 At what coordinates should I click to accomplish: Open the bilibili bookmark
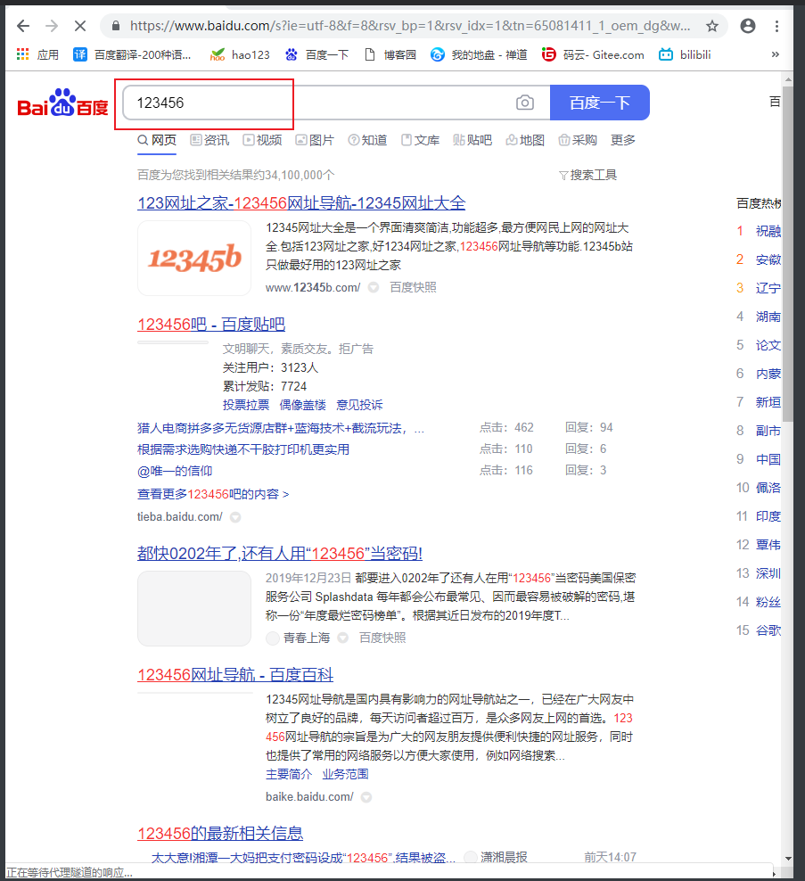point(685,54)
